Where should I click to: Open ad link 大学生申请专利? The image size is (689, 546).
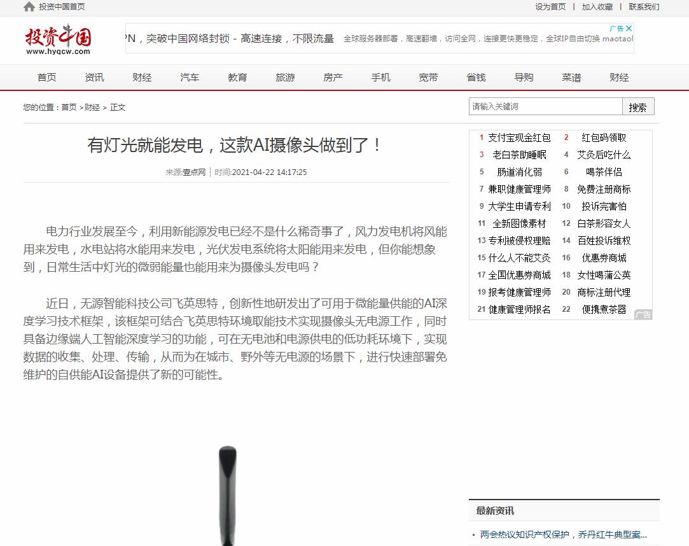coord(519,206)
